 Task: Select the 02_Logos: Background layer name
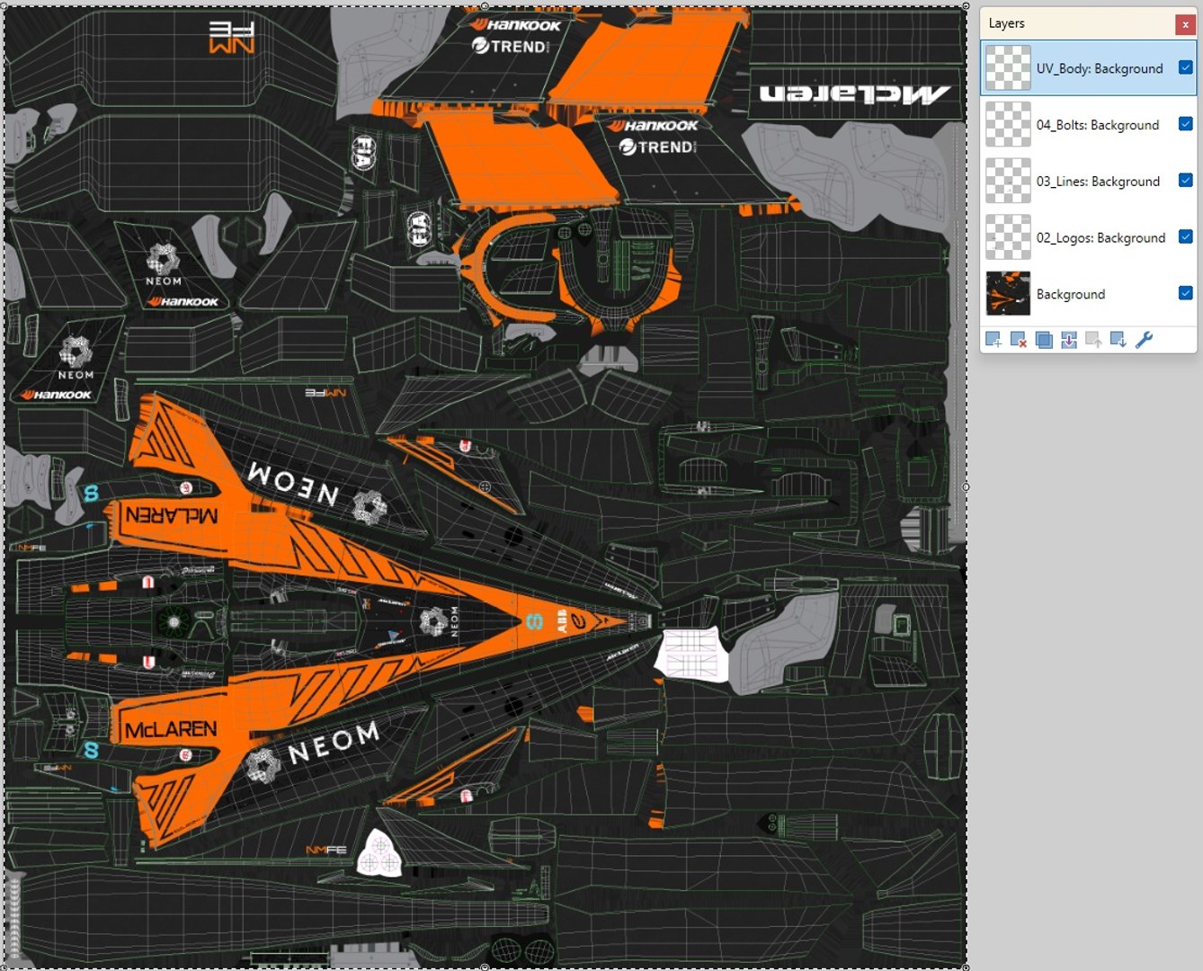coord(1101,238)
